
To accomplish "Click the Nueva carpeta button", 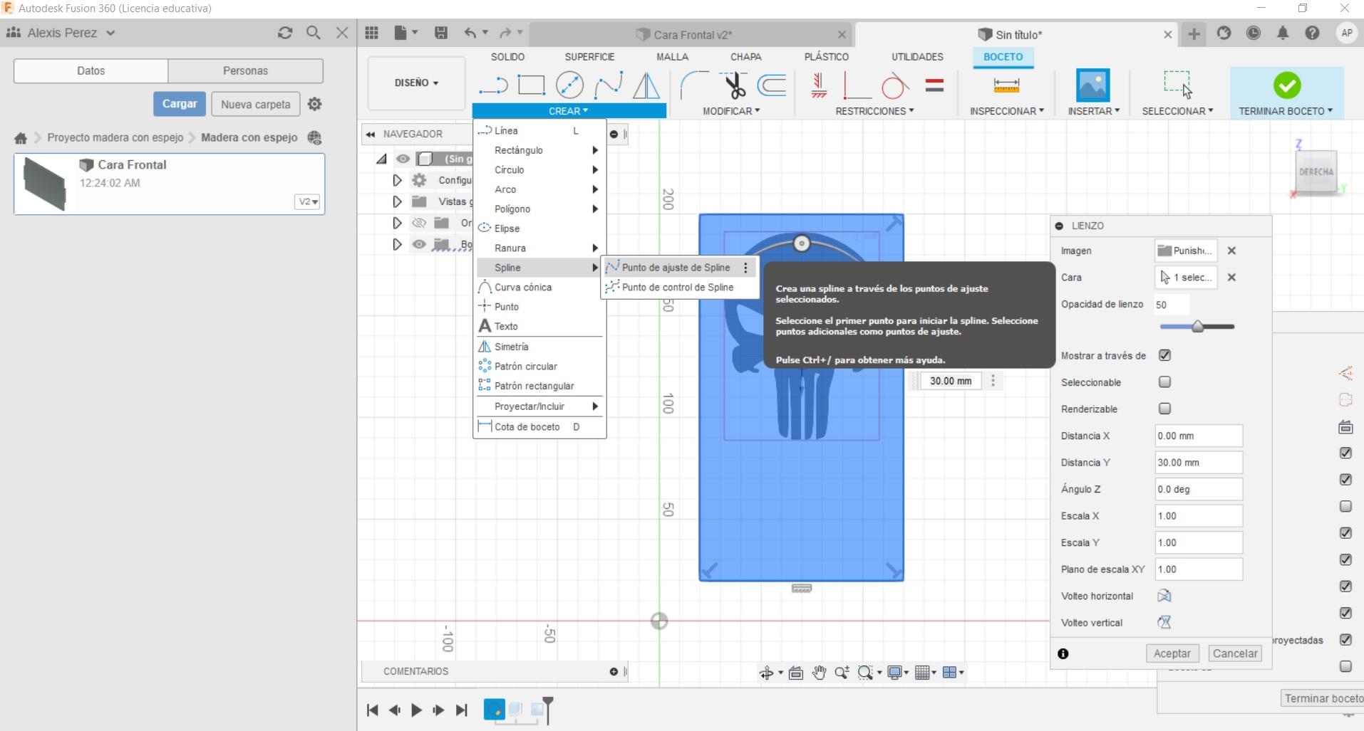I will click(256, 104).
